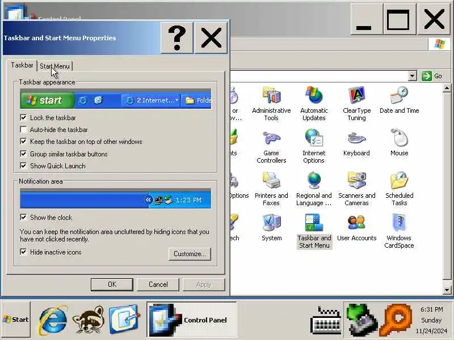Open the Mouse settings icon
The height and width of the screenshot is (340, 454).
tap(400, 143)
